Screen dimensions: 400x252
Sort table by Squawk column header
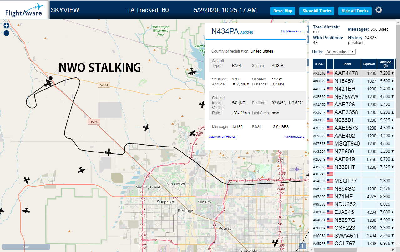click(369, 64)
